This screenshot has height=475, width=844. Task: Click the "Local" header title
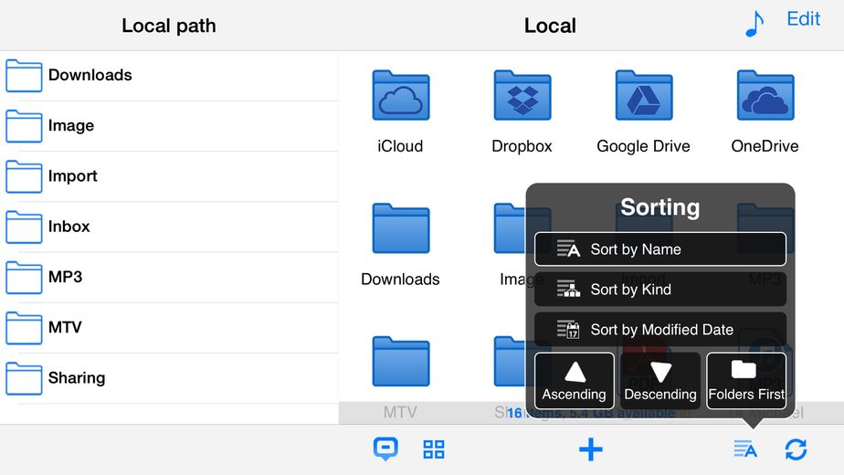tap(550, 26)
